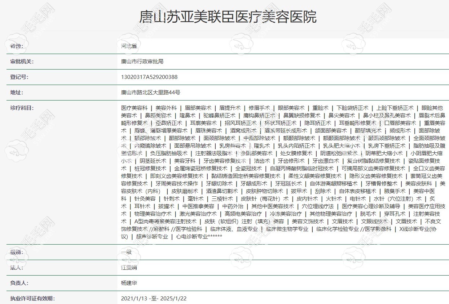Click the 唇珠美容术 item

209,131
